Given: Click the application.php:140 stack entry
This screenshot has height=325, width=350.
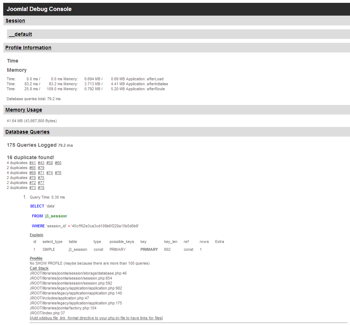Looking at the screenshot, I should click(76, 293).
